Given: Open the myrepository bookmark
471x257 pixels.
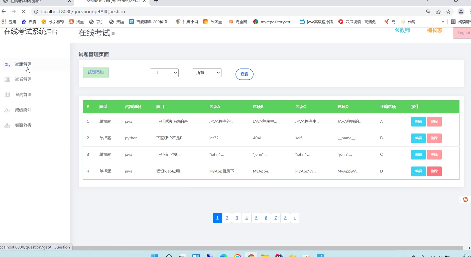Looking at the screenshot, I should pos(274,22).
